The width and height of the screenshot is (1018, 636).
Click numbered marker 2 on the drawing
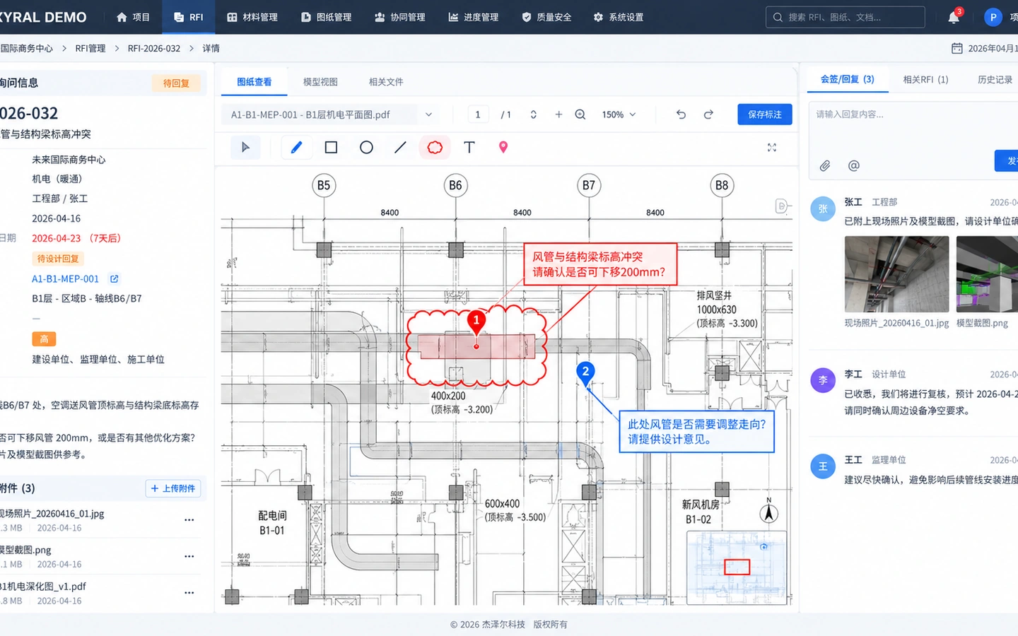pyautogui.click(x=585, y=372)
